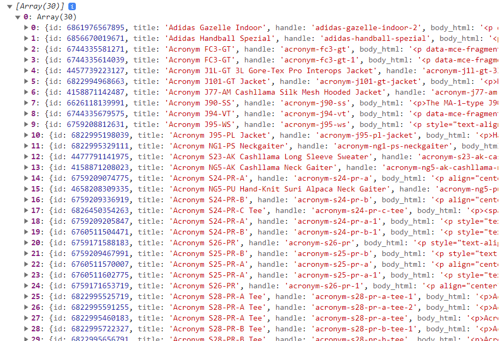The image size is (502, 341).
Task: Expand item 4, Acronym J1L-GT Interops Jacket
Action: (x=26, y=70)
